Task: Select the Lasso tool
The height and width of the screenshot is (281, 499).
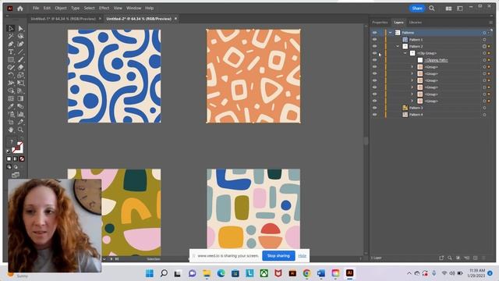Action: point(21,37)
